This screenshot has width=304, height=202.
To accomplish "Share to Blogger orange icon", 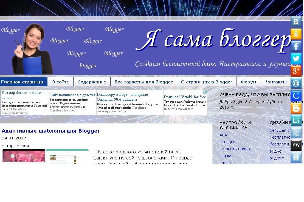I will 296,108.
